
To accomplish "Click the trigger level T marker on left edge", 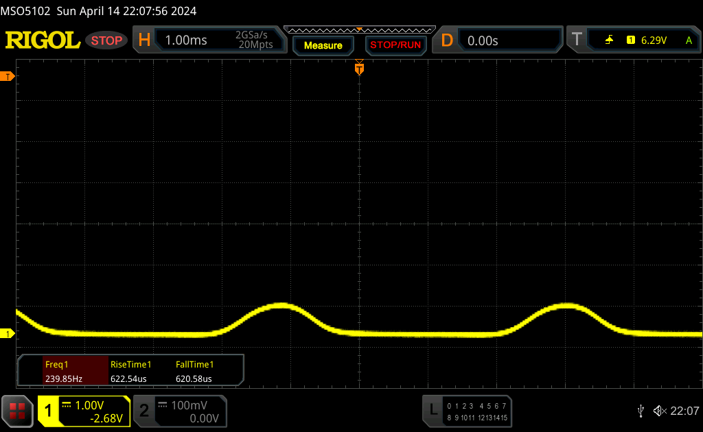I will [7, 77].
